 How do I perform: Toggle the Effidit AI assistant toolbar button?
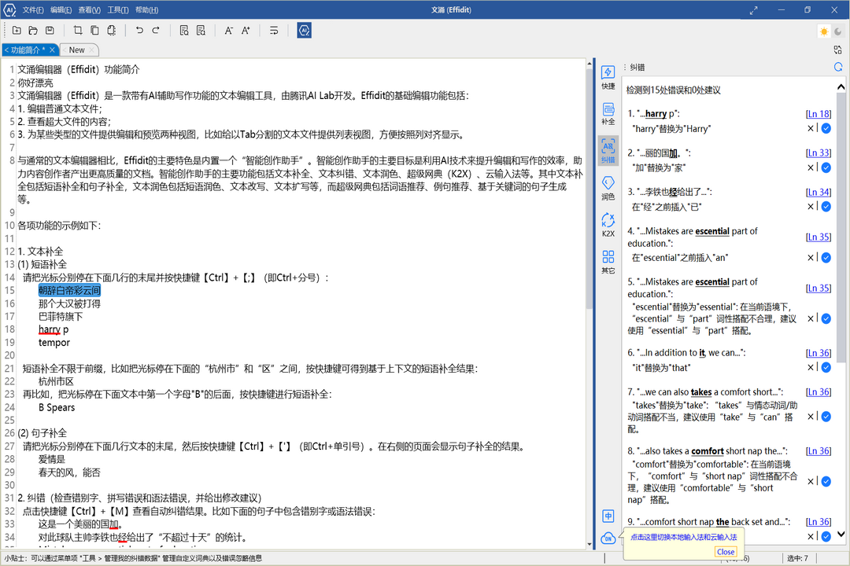click(305, 30)
